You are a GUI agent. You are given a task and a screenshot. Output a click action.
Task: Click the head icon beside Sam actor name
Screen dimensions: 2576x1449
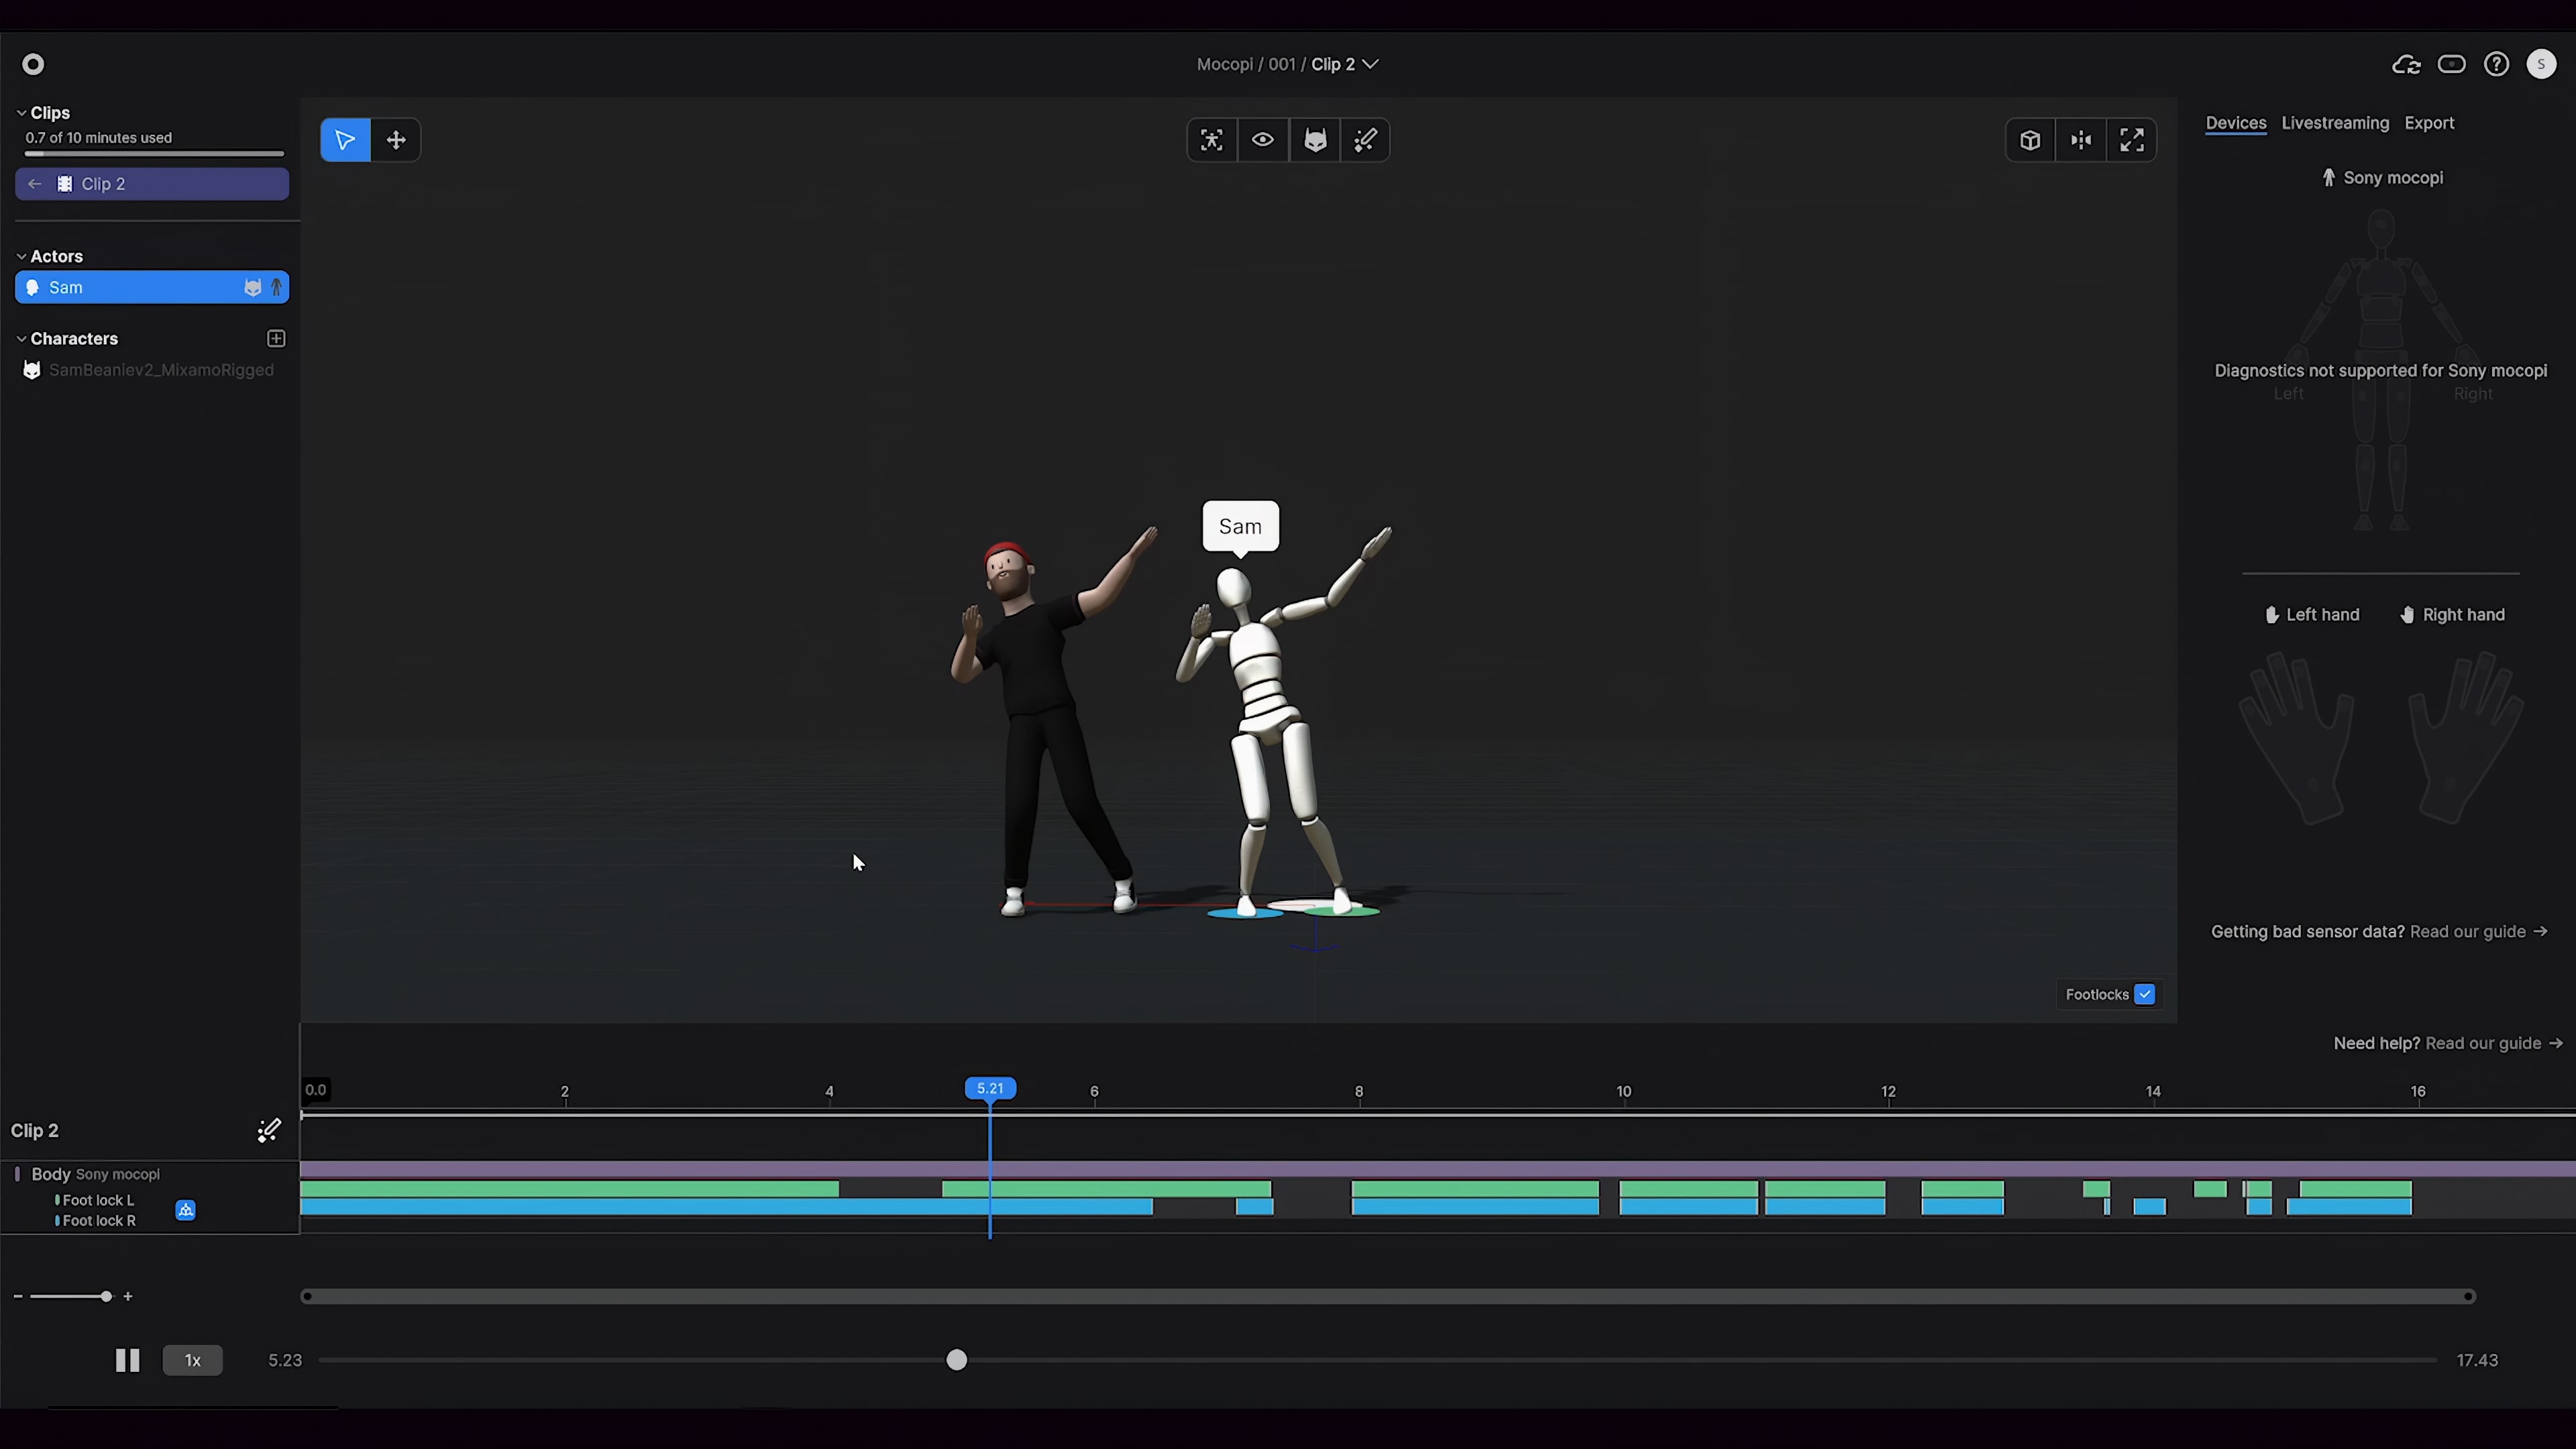(32, 288)
